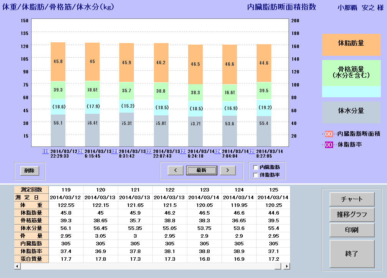
Task: Click the orange 体脂肪量 legend swatch
Action: (351, 43)
